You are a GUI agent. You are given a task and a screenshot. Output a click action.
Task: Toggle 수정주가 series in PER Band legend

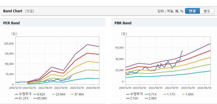pyautogui.click(x=23, y=94)
